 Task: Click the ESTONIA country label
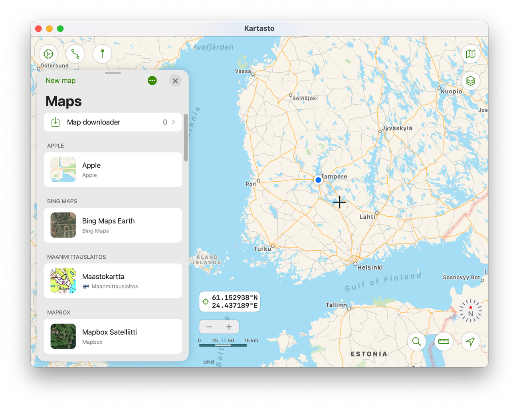369,354
